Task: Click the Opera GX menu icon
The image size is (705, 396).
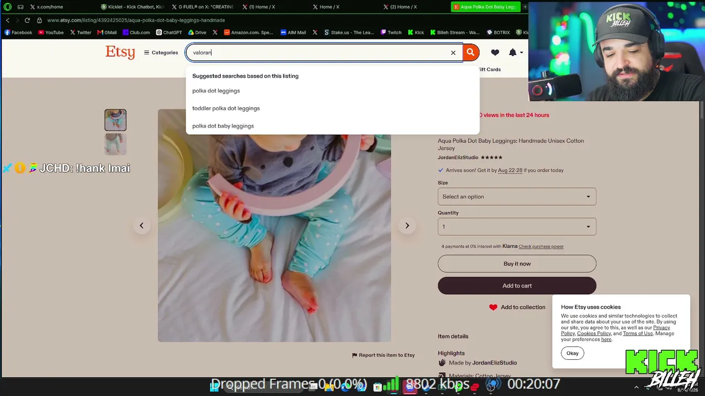Action: [8, 7]
